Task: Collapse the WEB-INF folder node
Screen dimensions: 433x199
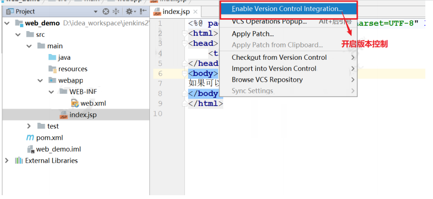Action: tap(51, 92)
